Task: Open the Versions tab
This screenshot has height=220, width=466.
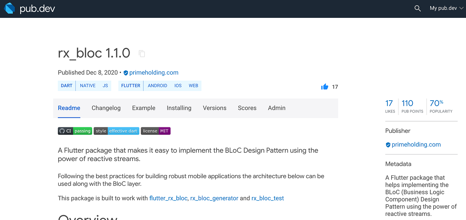Action: [214, 108]
